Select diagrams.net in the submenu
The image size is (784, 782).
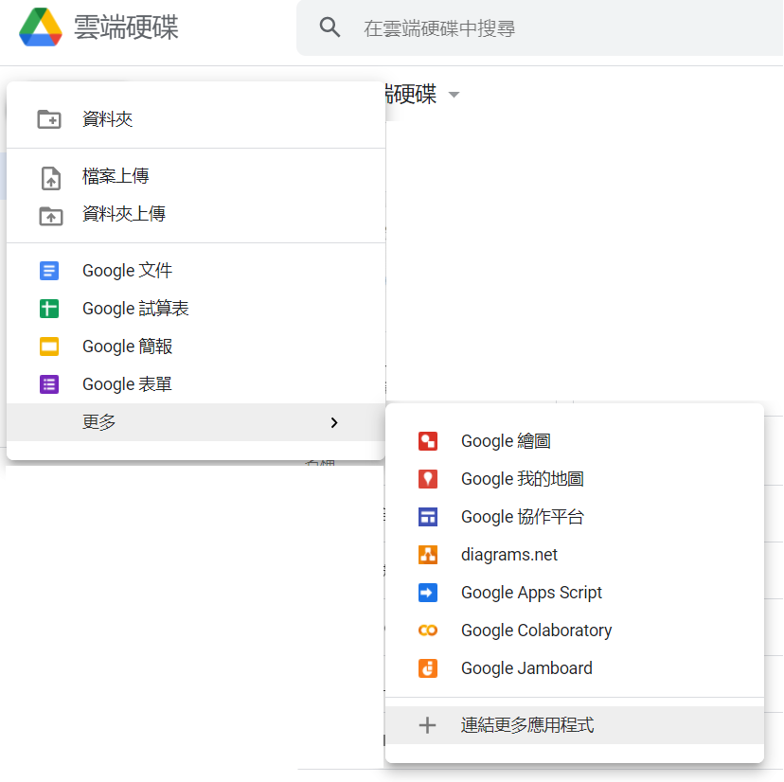coord(575,555)
